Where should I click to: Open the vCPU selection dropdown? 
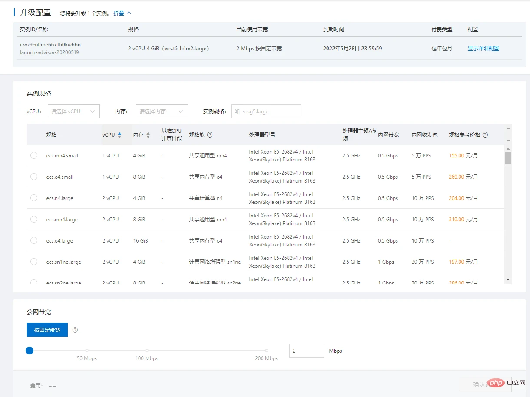point(73,111)
